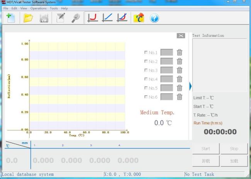The width and height of the screenshot is (251, 179).
Task: Select the red curve chart icon
Action: click(x=93, y=18)
